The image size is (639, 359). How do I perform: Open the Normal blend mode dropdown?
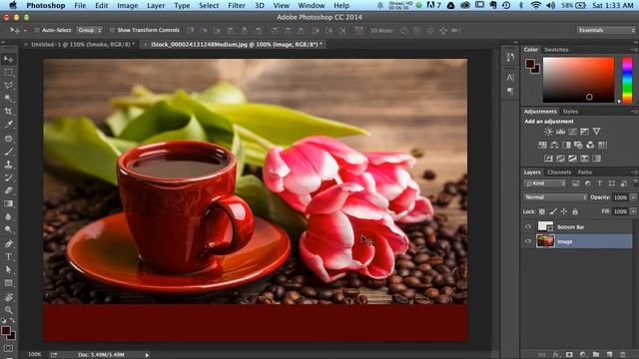click(x=555, y=197)
